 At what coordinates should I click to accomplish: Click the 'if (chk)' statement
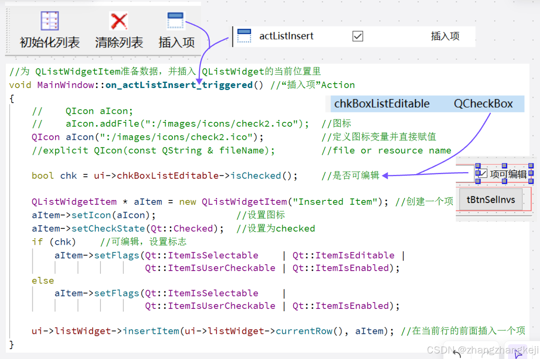point(53,242)
